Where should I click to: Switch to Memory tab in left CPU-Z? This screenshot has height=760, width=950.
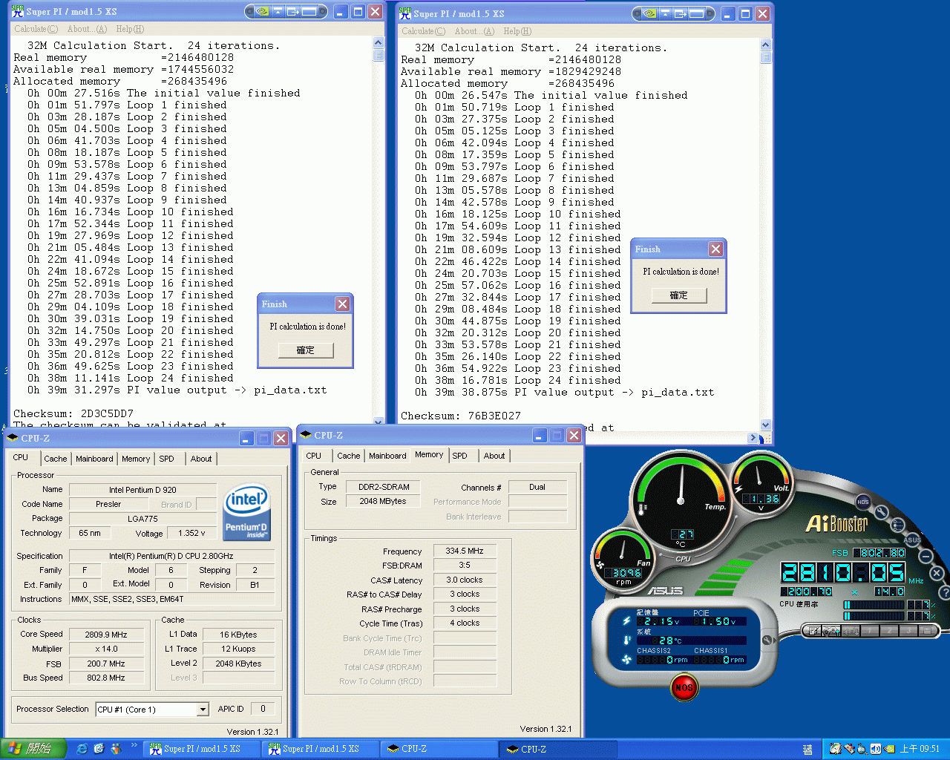[x=136, y=459]
